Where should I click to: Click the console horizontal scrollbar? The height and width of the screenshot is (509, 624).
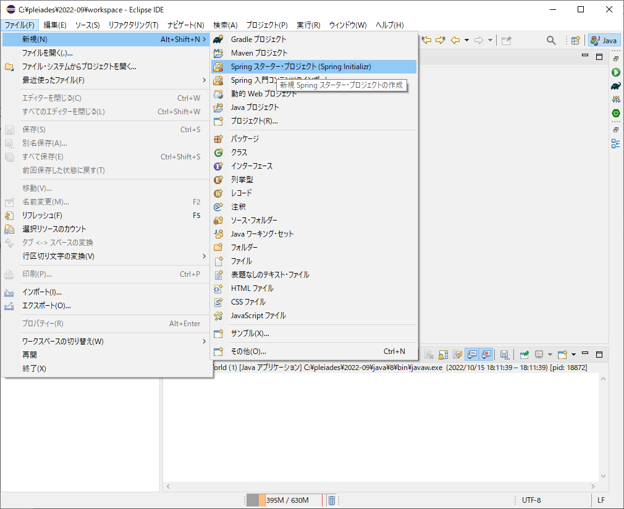click(383, 487)
